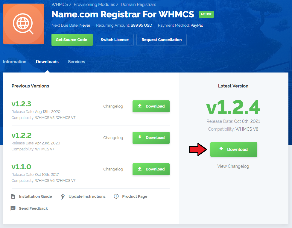Click the Domain Registrars breadcrumb
The width and height of the screenshot is (292, 228).
click(139, 4)
